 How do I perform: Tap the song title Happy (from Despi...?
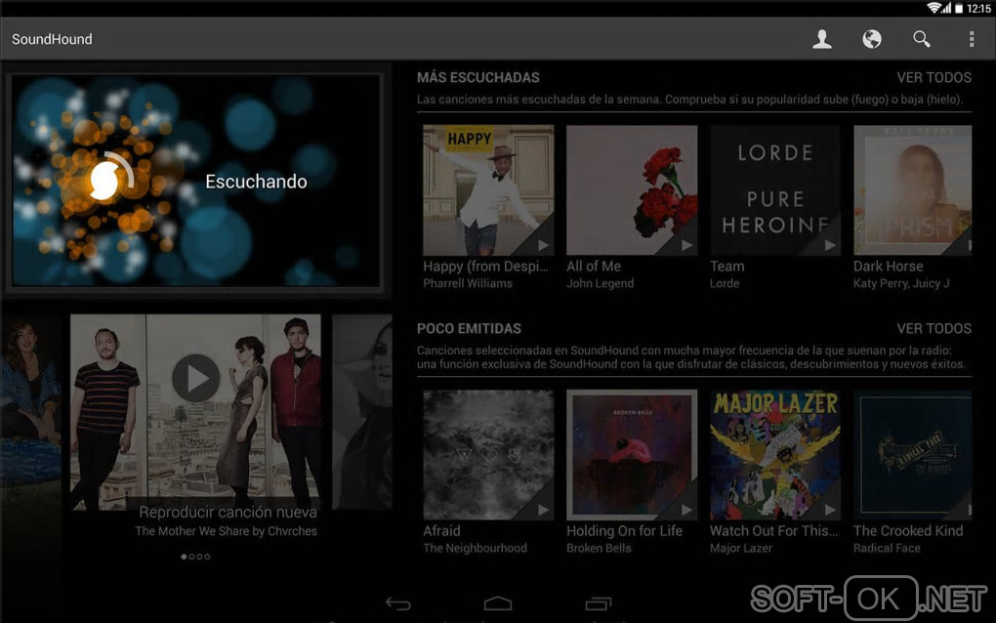coord(485,266)
